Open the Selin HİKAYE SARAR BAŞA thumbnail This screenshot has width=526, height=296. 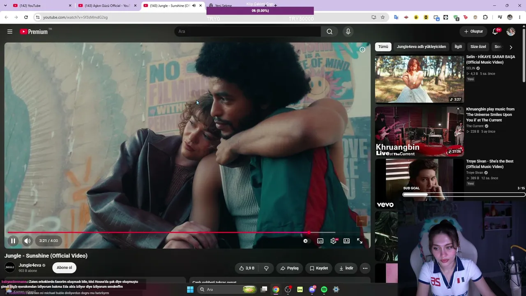click(x=419, y=79)
